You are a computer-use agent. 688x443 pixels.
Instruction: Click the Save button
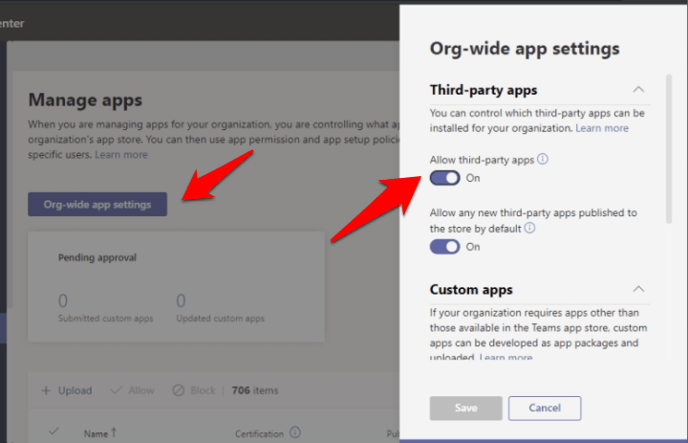point(466,408)
